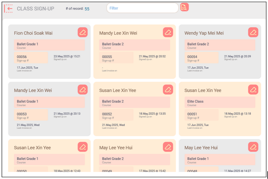Click inside the Filter input box
This screenshot has width=268, height=179.
pyautogui.click(x=142, y=8)
